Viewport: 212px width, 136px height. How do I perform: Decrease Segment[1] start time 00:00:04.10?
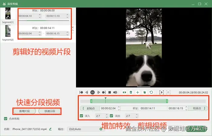point(40,17)
